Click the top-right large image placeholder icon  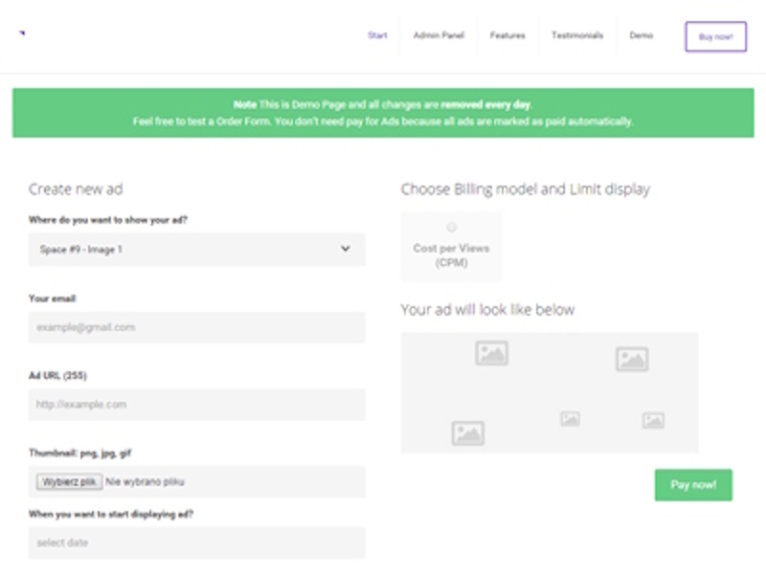pos(632,359)
